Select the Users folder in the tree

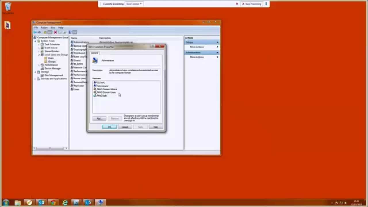tap(51, 58)
